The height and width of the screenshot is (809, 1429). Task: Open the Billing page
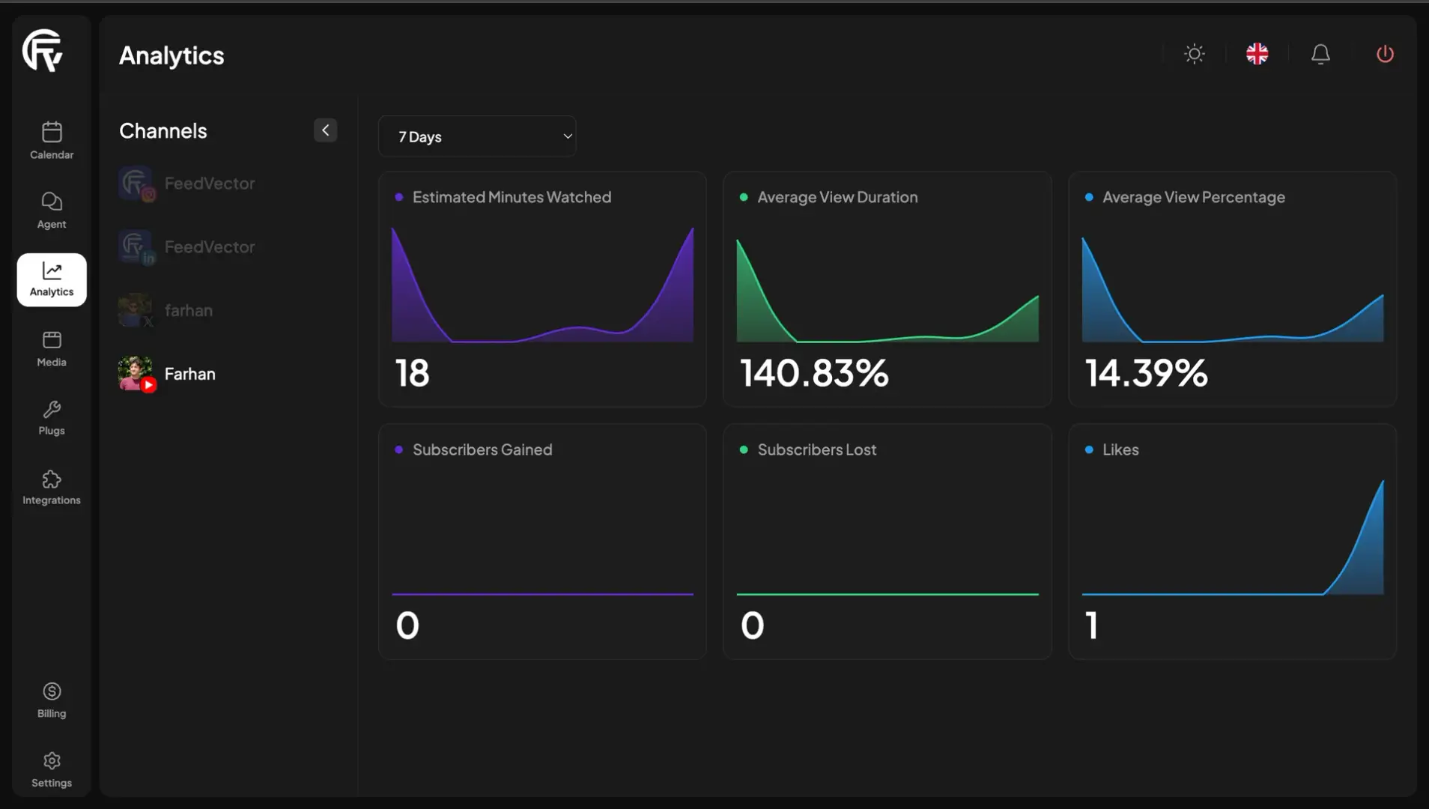tap(52, 701)
